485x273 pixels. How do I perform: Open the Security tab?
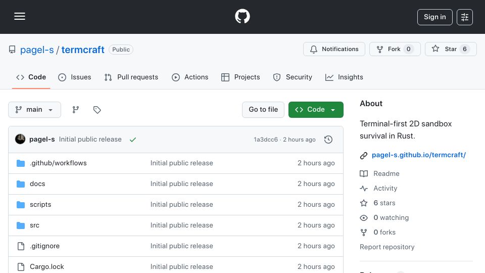coord(293,77)
